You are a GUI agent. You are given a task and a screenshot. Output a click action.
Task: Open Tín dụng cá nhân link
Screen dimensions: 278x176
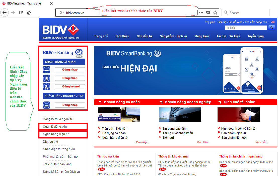[114, 133]
